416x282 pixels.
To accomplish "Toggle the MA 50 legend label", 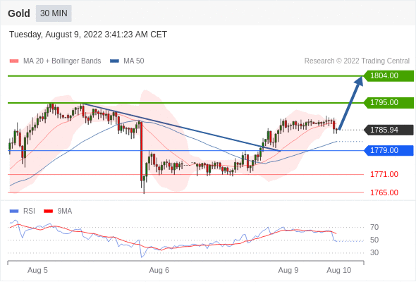I will click(x=134, y=61).
